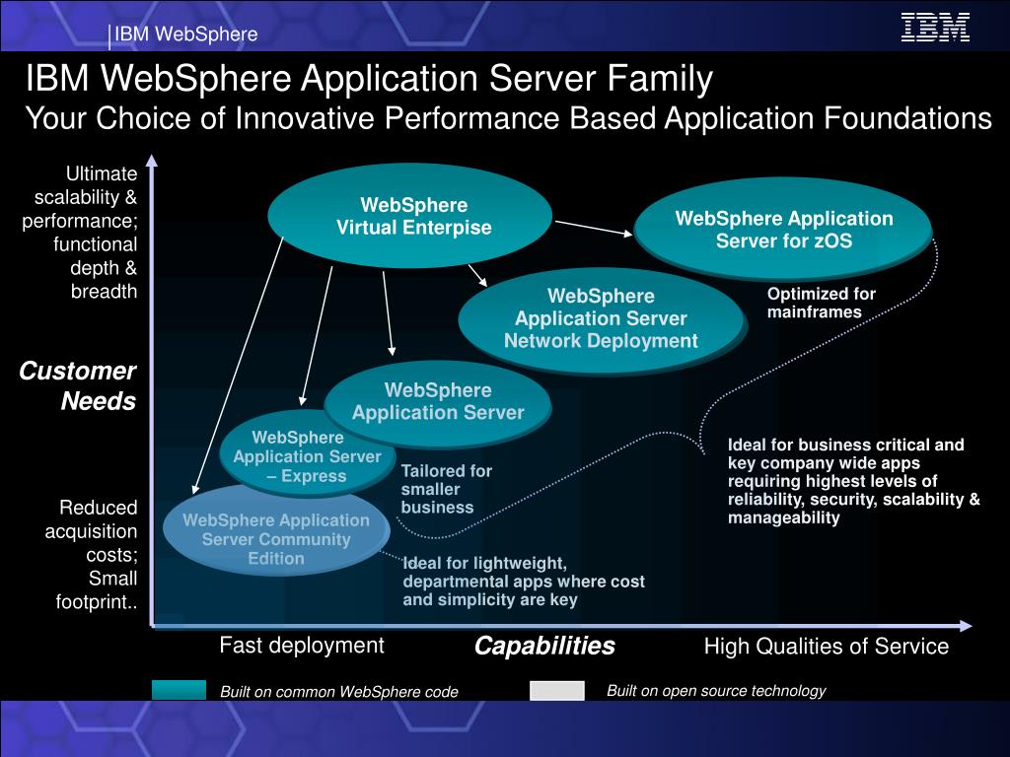Click the teal common WebSphere code legend swatch
Image resolution: width=1010 pixels, height=757 pixels.
180,689
